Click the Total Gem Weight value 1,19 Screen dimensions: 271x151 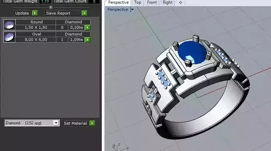(x=45, y=2)
